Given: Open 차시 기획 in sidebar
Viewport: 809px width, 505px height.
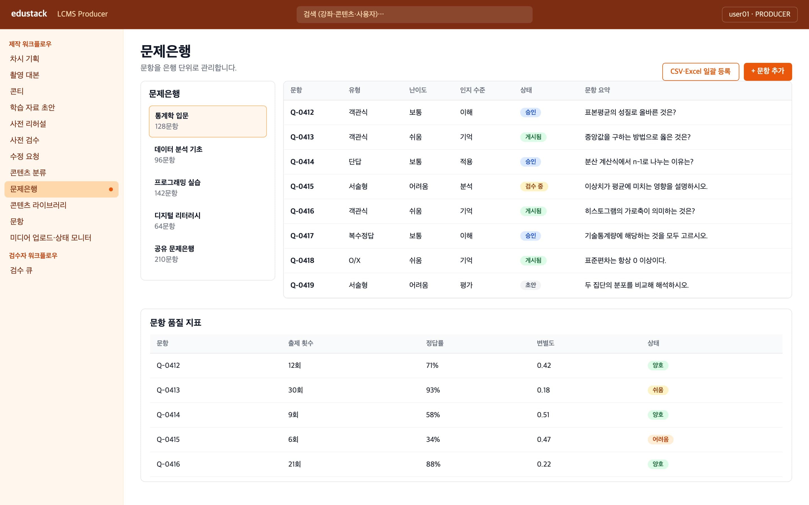Looking at the screenshot, I should [x=62, y=59].
